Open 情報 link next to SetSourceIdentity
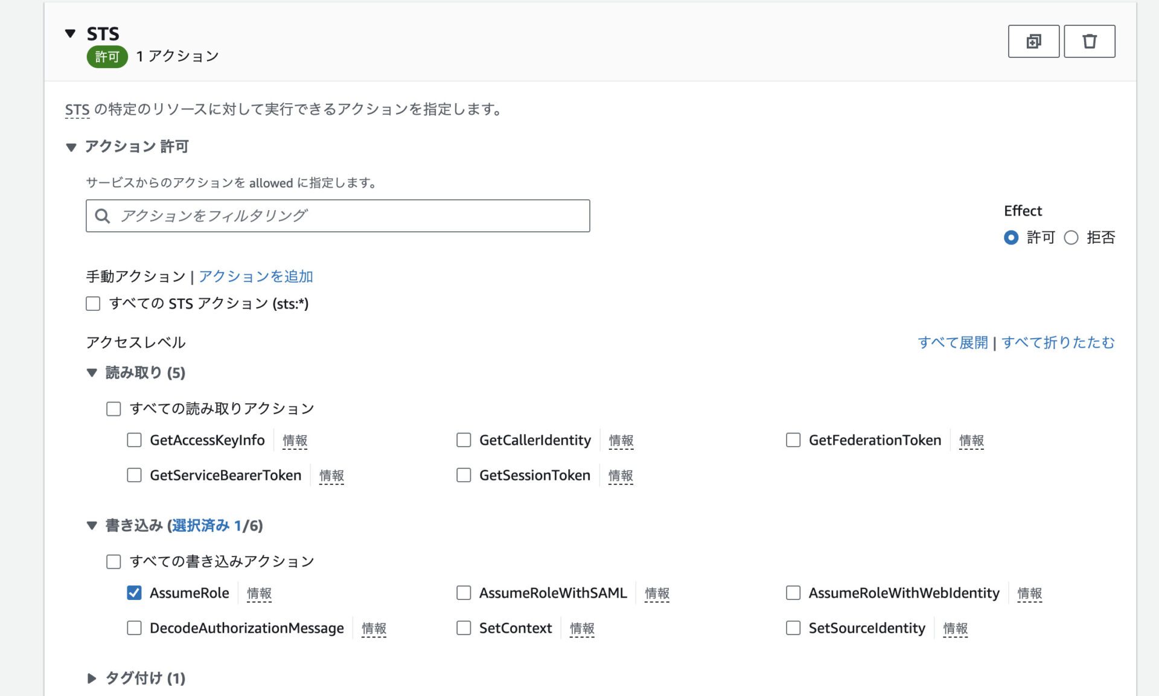This screenshot has width=1159, height=696. pos(955,628)
